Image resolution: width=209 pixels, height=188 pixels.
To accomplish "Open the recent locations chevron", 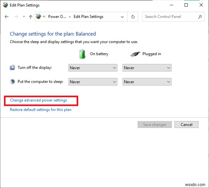I will 23,17.
